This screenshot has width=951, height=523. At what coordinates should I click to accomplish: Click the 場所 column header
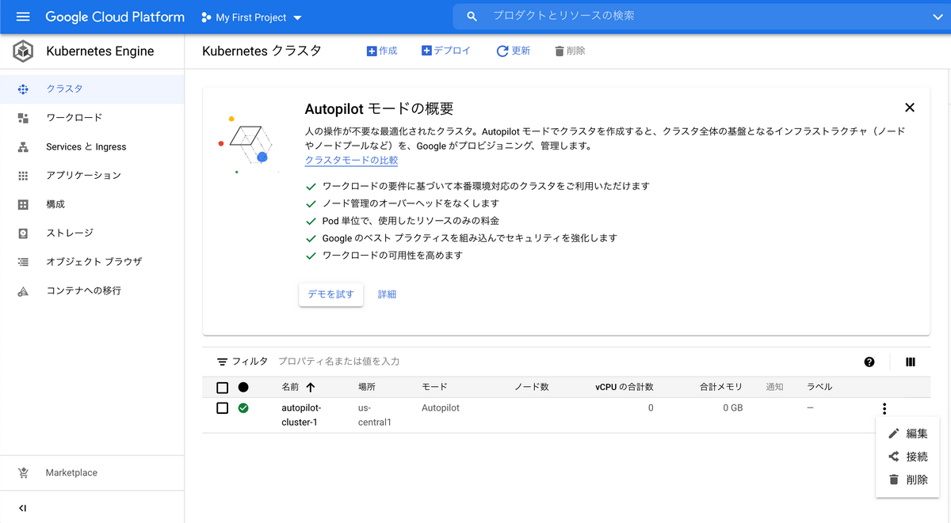[367, 388]
